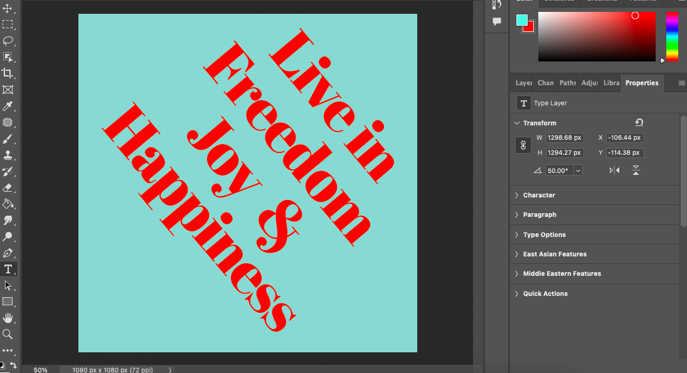The image size is (687, 373).
Task: Flip the layer vertically
Action: click(x=636, y=170)
